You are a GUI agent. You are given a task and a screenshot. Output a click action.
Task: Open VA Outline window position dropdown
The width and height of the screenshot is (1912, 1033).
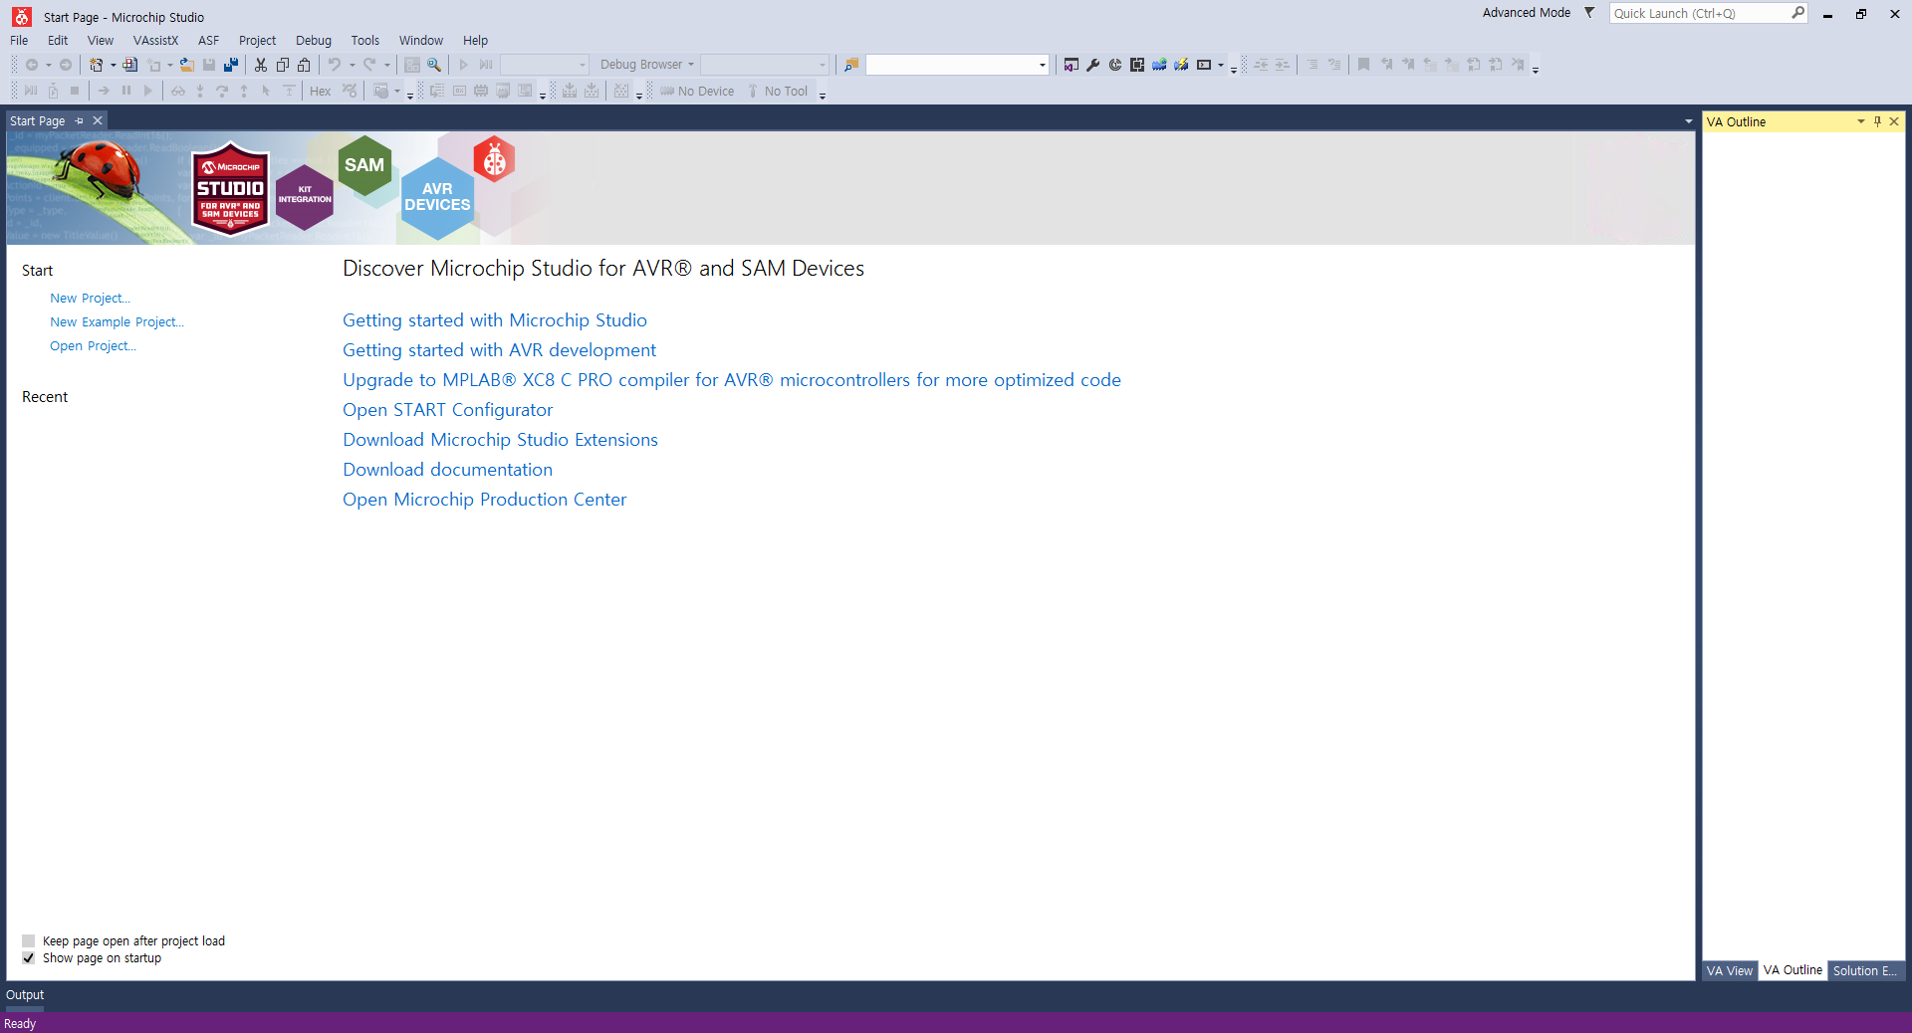tap(1861, 121)
